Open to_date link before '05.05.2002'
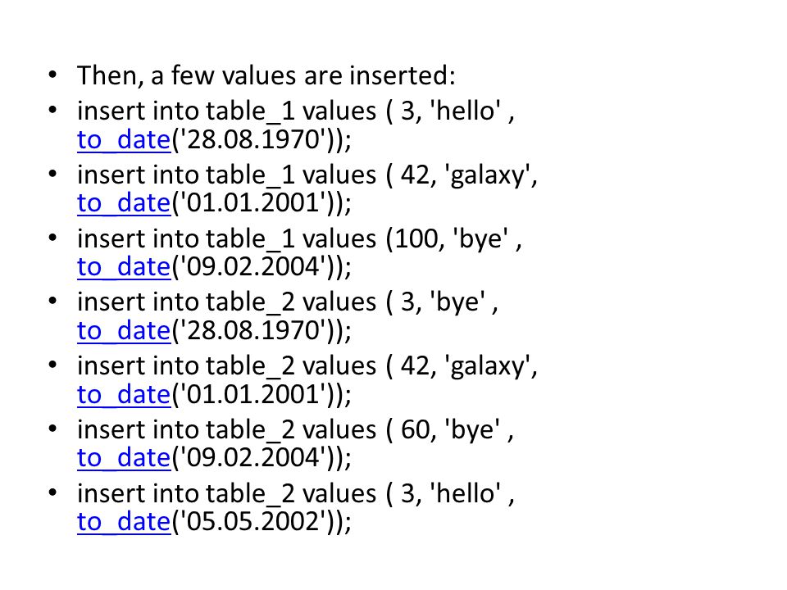 pyautogui.click(x=124, y=522)
